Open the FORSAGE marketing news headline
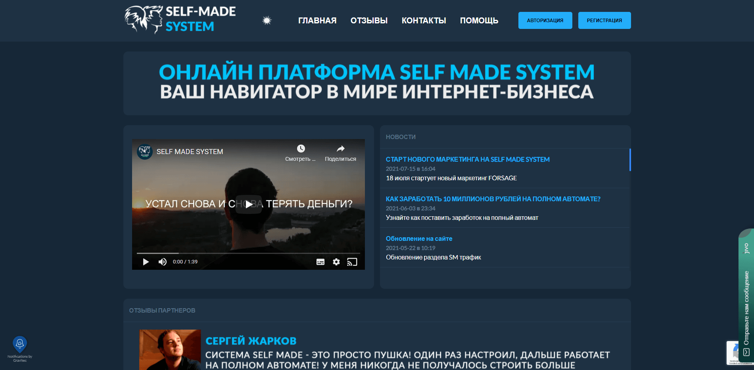 (x=467, y=160)
